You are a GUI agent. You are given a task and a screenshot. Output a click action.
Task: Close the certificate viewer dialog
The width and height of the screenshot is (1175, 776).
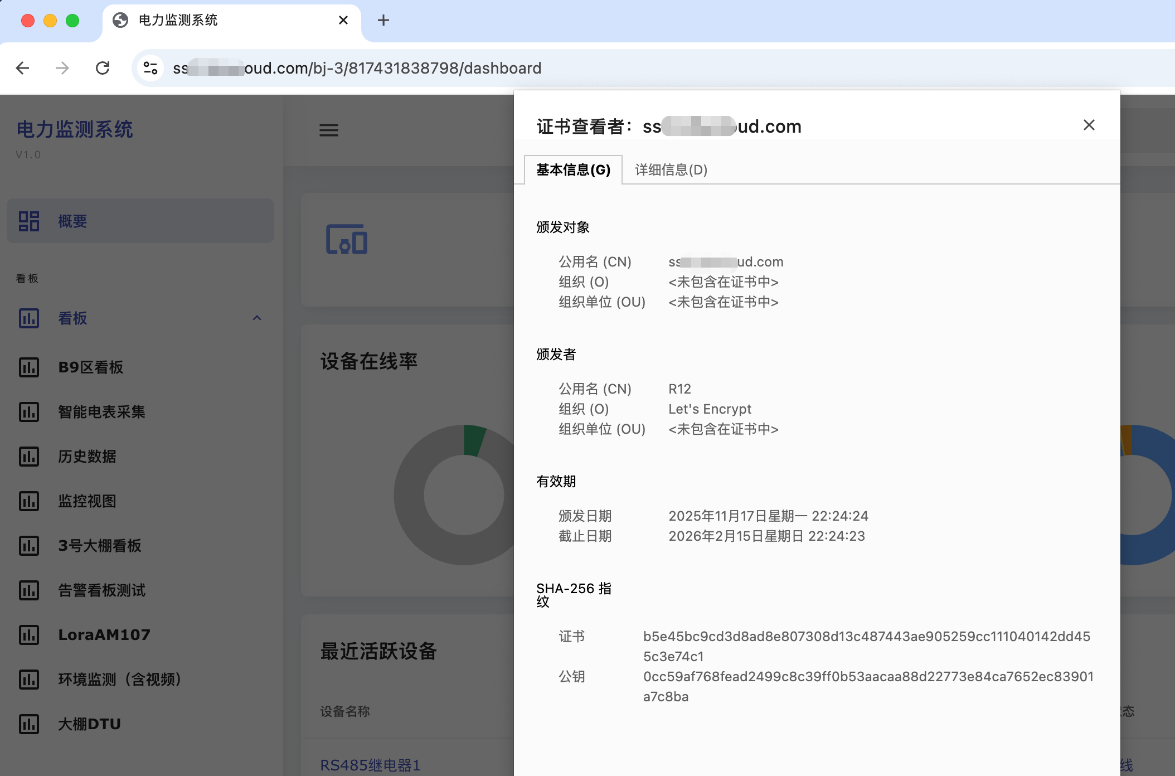point(1089,125)
